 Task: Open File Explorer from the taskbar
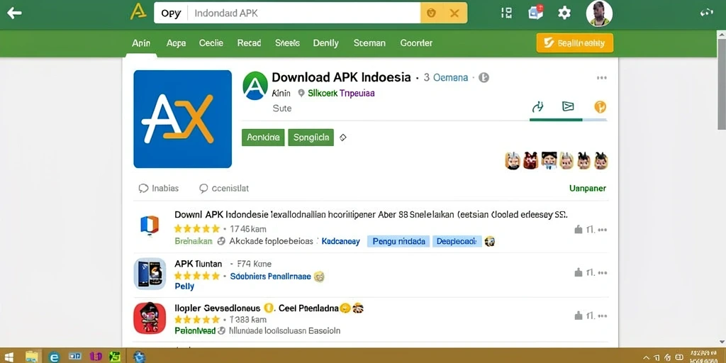point(32,357)
